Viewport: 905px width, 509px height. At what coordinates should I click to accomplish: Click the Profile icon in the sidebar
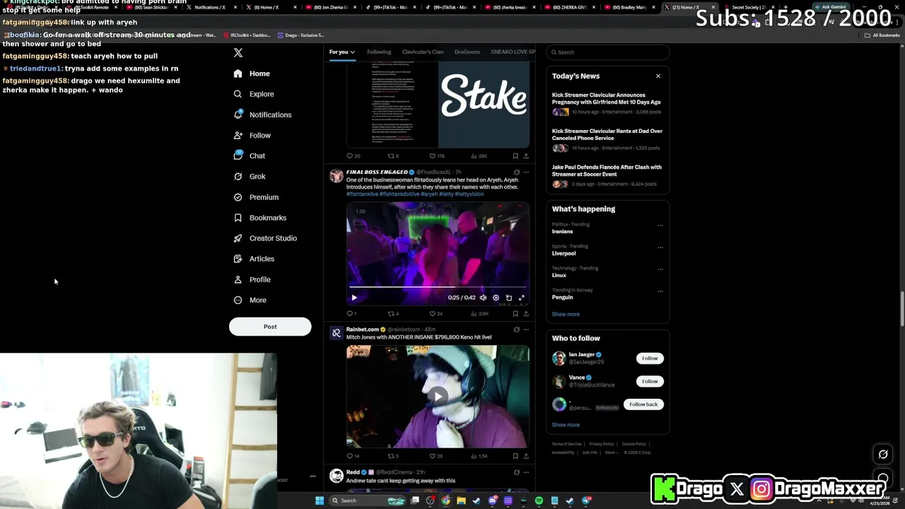(x=238, y=279)
